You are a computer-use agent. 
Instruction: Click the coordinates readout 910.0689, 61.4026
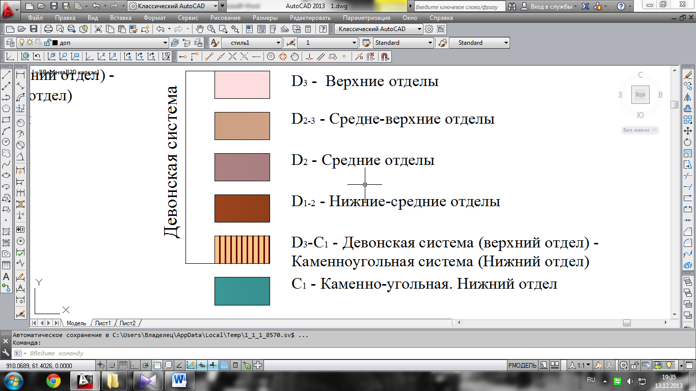click(39, 366)
